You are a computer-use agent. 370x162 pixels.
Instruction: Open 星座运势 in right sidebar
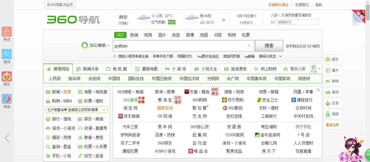332,125
